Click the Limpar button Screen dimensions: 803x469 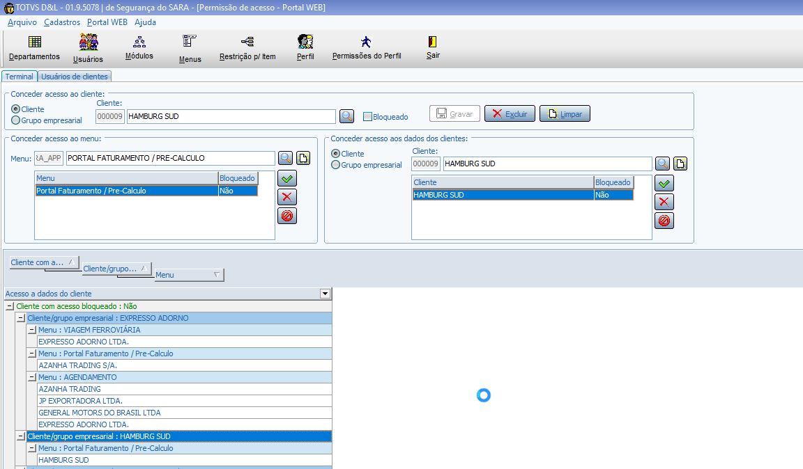click(x=565, y=113)
